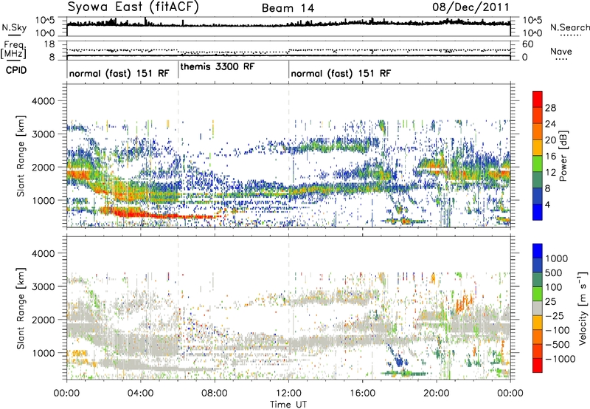Click the '60' Nave axis value
590x409 pixels.
[528, 44]
